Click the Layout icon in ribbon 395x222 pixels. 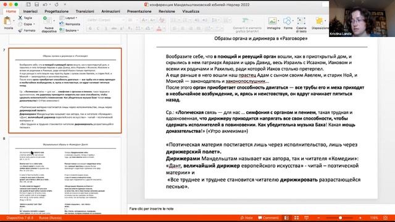(62, 18)
